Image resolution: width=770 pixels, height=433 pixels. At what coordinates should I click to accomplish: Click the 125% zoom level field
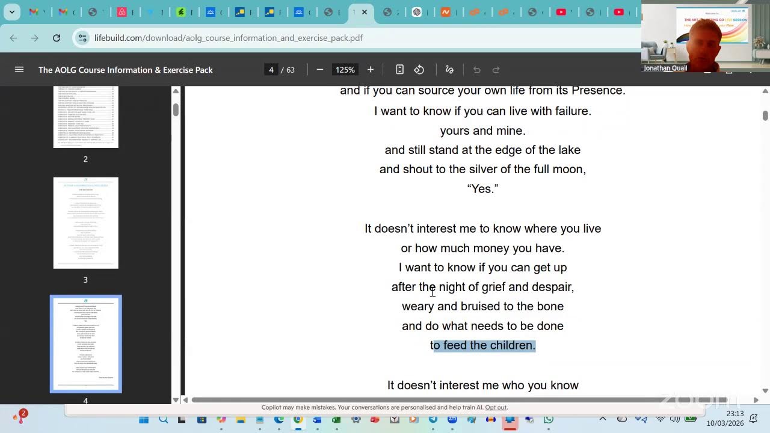tap(345, 70)
